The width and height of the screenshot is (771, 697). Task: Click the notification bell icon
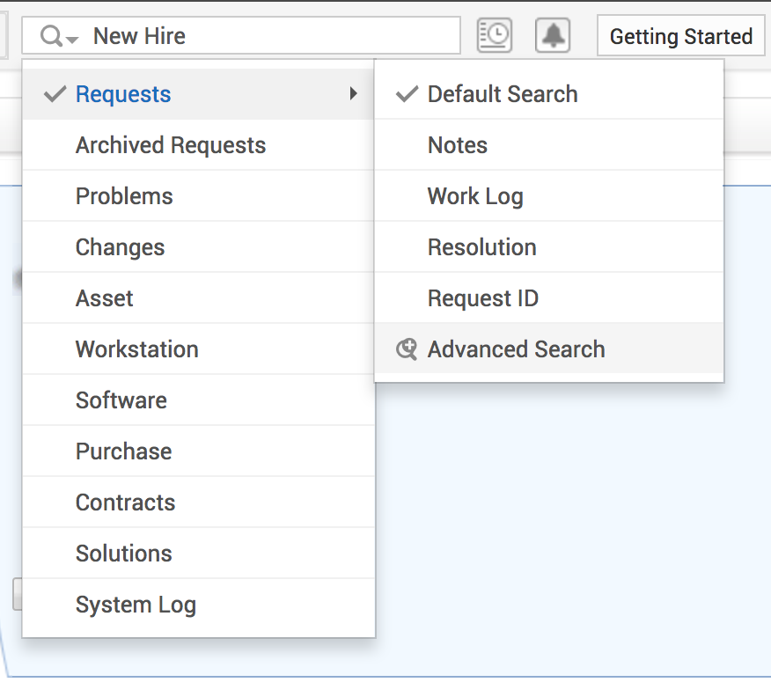pos(553,35)
